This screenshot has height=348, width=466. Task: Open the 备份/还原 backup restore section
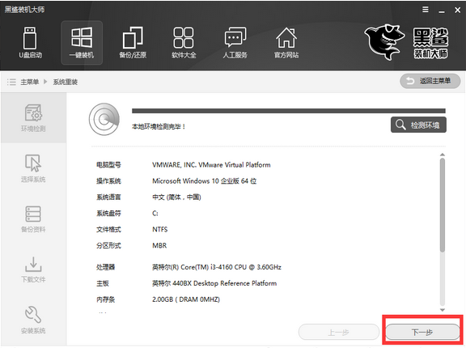pyautogui.click(x=133, y=42)
